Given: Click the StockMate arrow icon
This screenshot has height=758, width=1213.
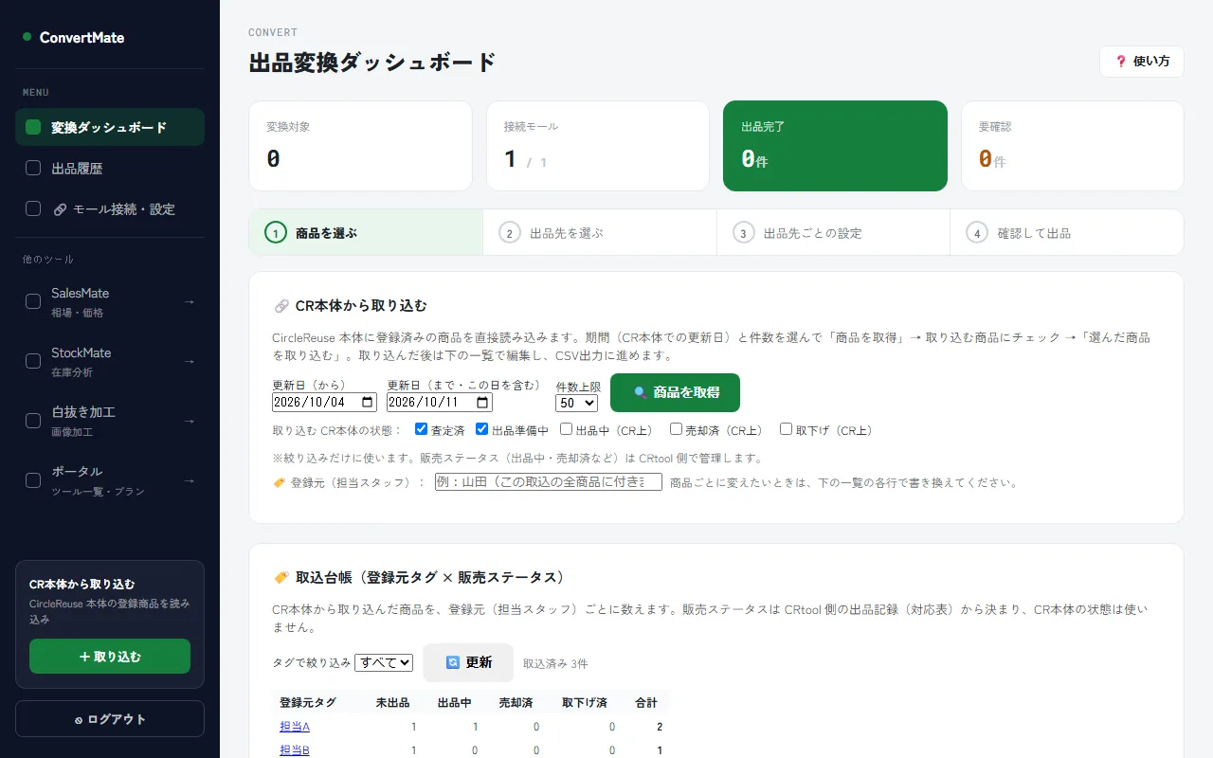Looking at the screenshot, I should click(x=189, y=361).
